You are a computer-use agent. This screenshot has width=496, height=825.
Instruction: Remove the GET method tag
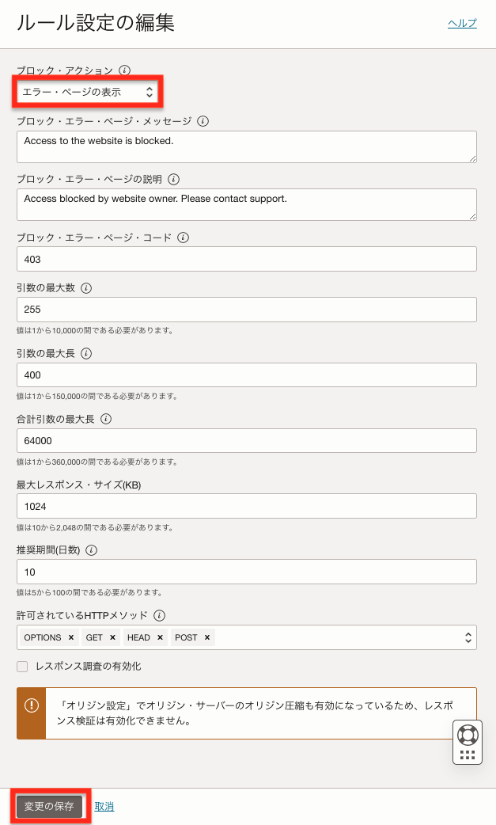click(111, 637)
